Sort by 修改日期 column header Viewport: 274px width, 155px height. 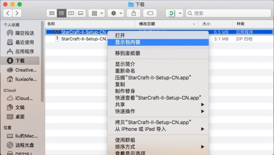tap(167, 24)
